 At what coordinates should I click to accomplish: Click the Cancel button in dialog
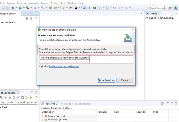coord(125,80)
